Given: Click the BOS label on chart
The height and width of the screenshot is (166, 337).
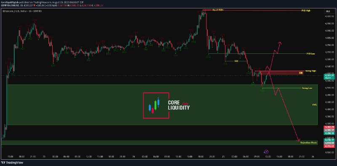Looking at the screenshot, I should click(236, 61).
